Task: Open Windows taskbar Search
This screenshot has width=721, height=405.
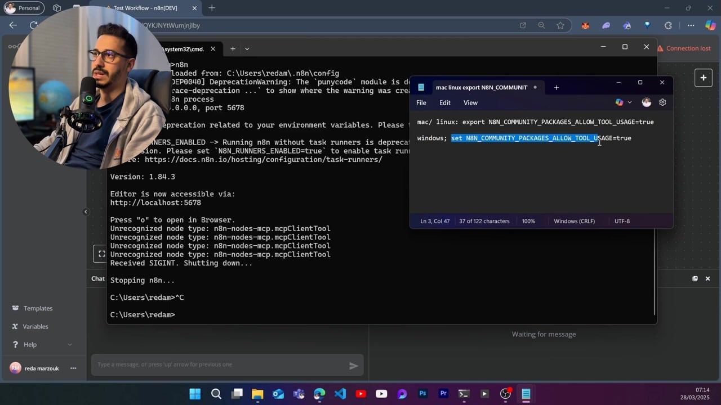Action: pyautogui.click(x=216, y=394)
